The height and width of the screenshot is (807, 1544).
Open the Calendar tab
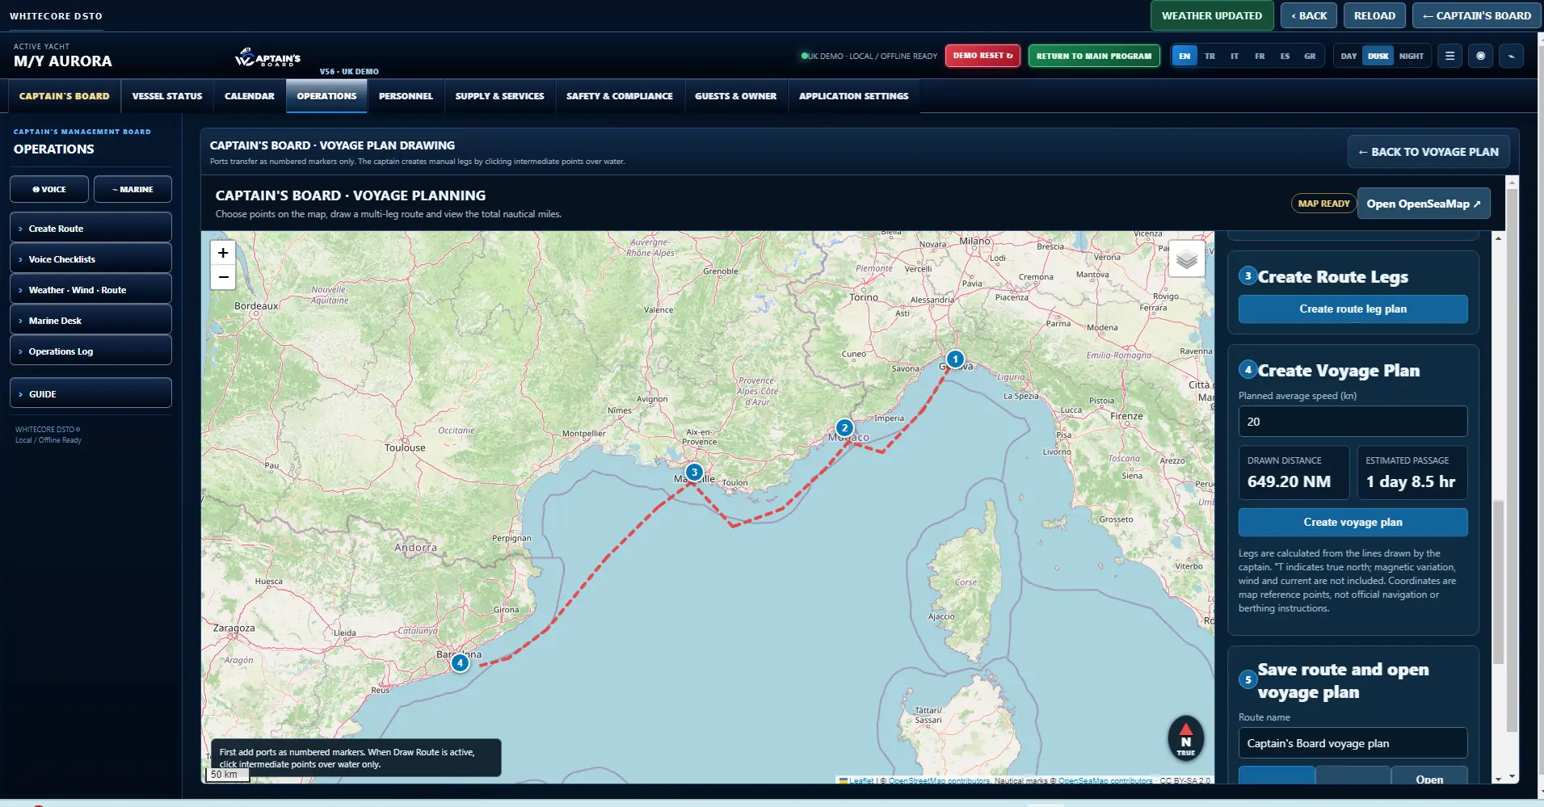(x=250, y=96)
